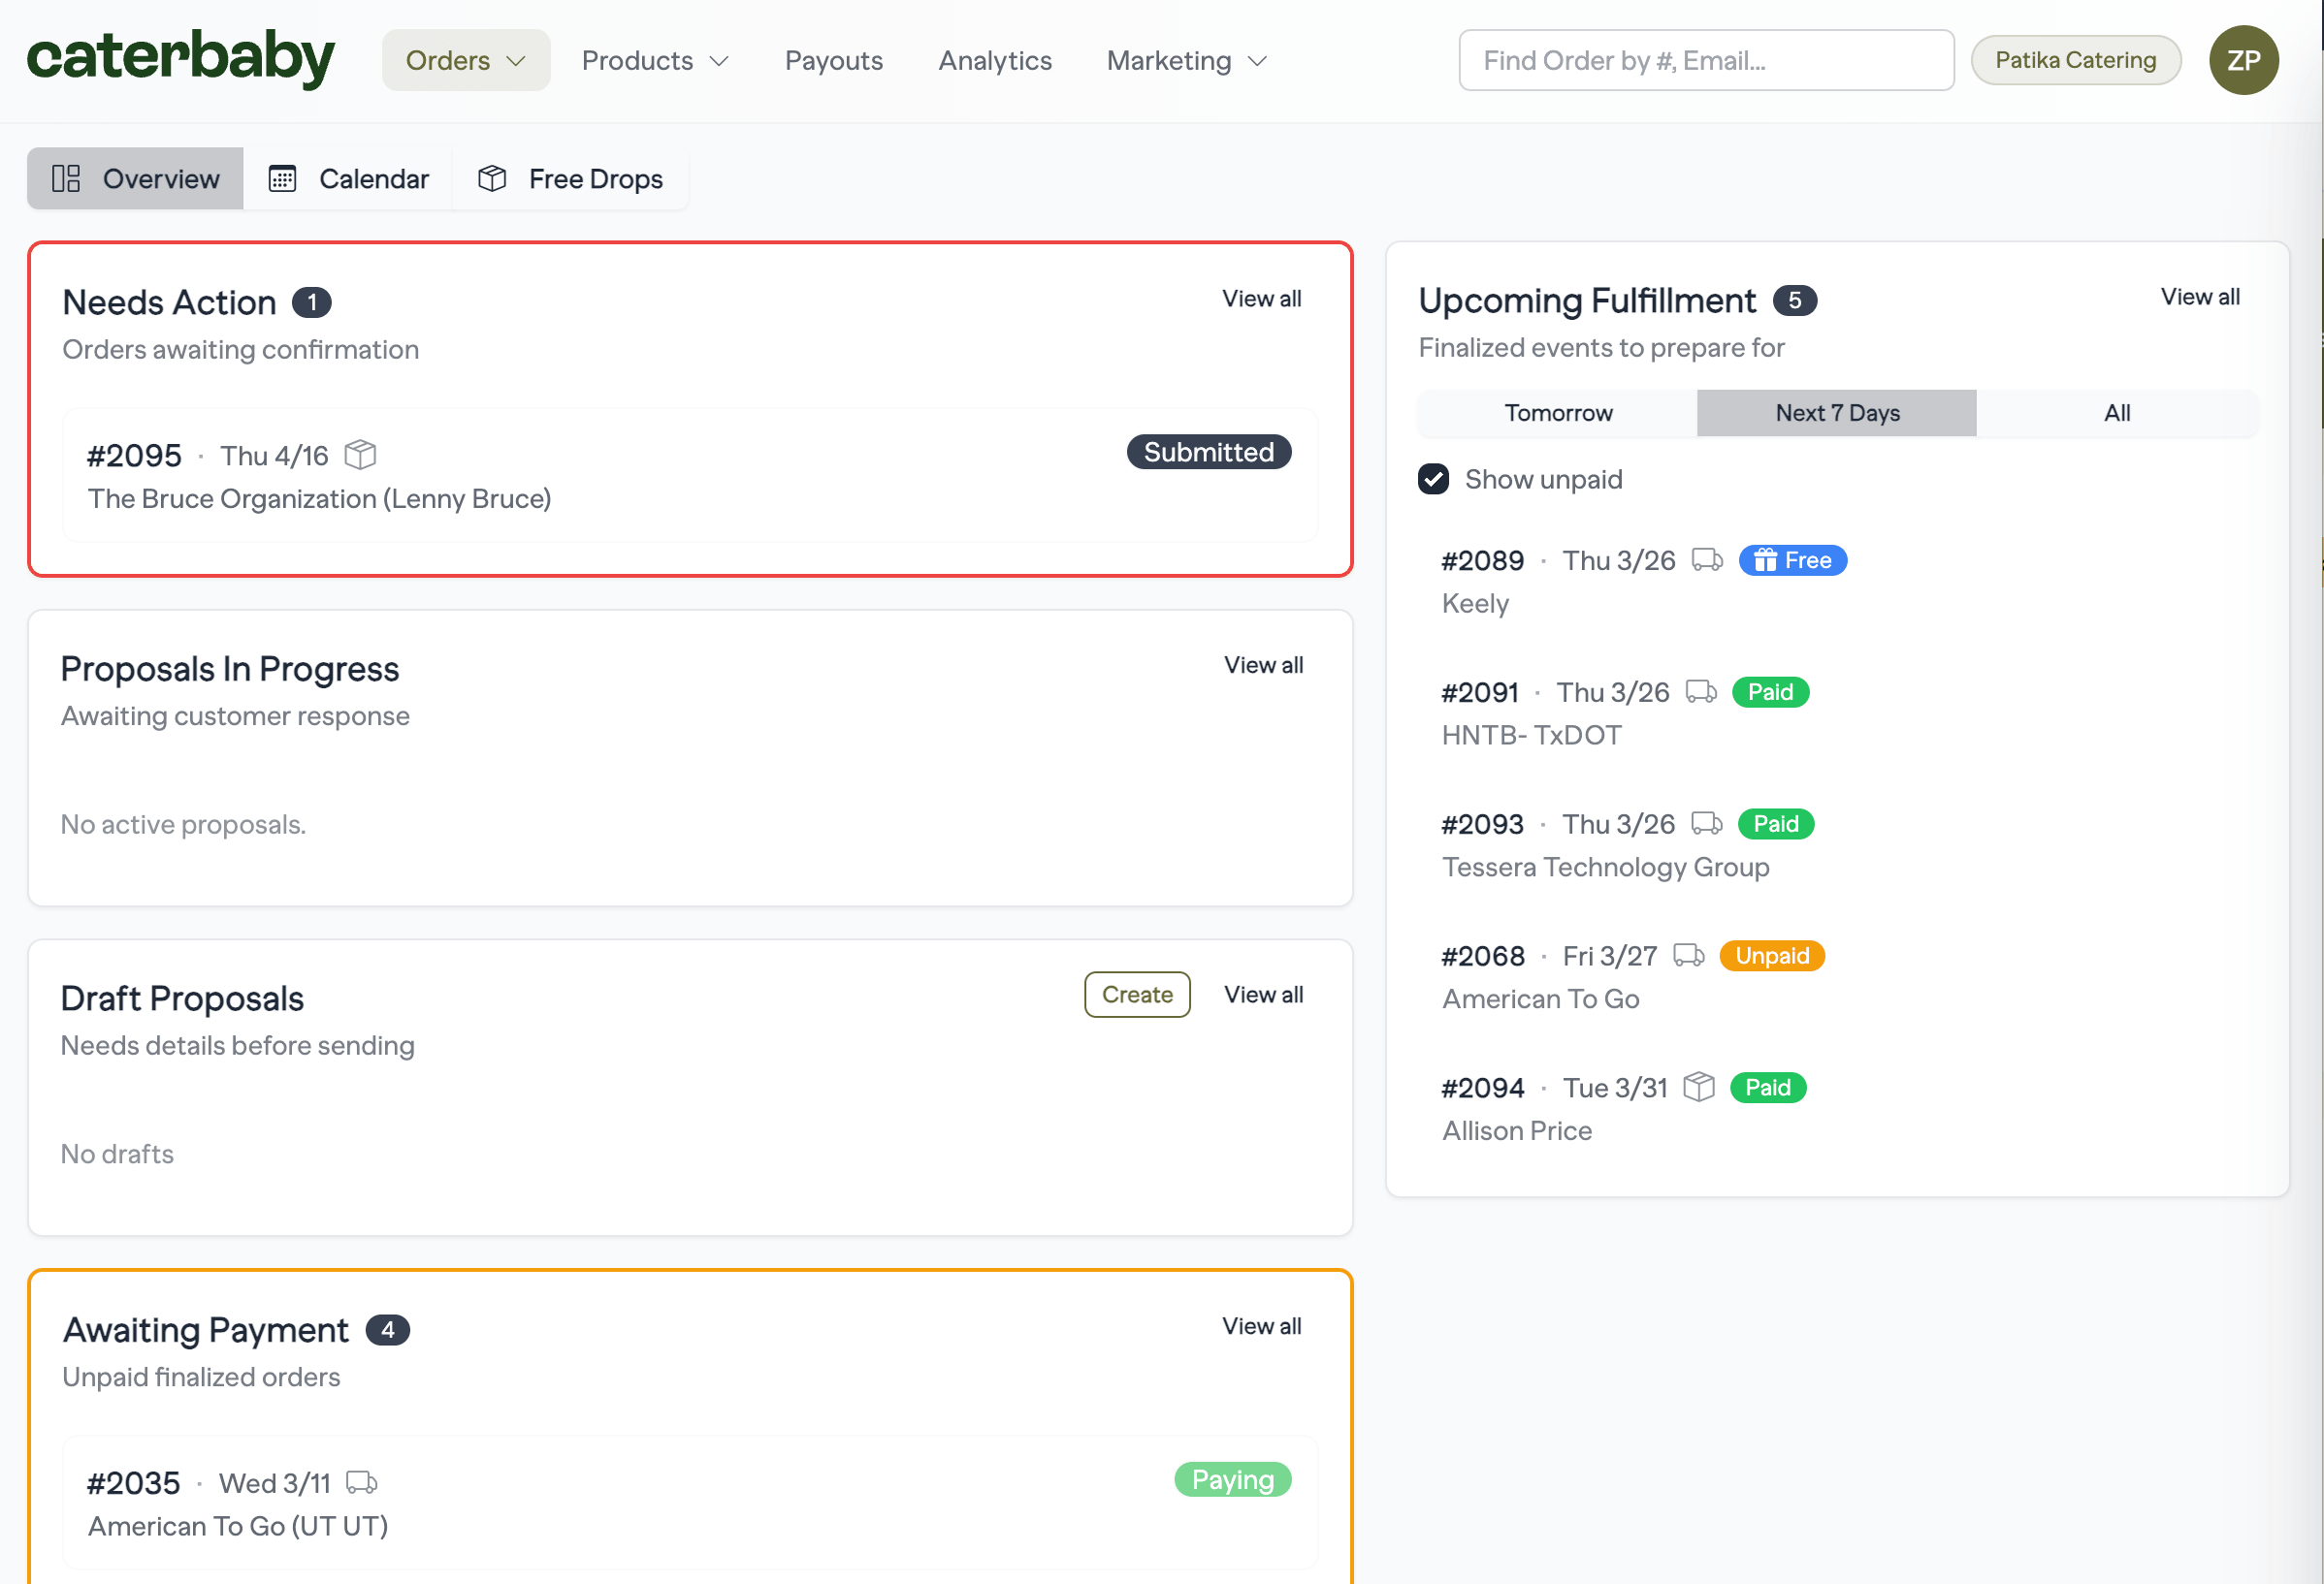Click the caterbaby logo
The height and width of the screenshot is (1584, 2324).
180,58
